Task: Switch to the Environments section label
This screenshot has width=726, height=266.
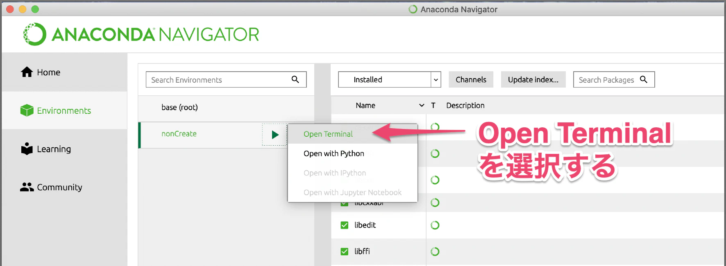Action: point(64,111)
